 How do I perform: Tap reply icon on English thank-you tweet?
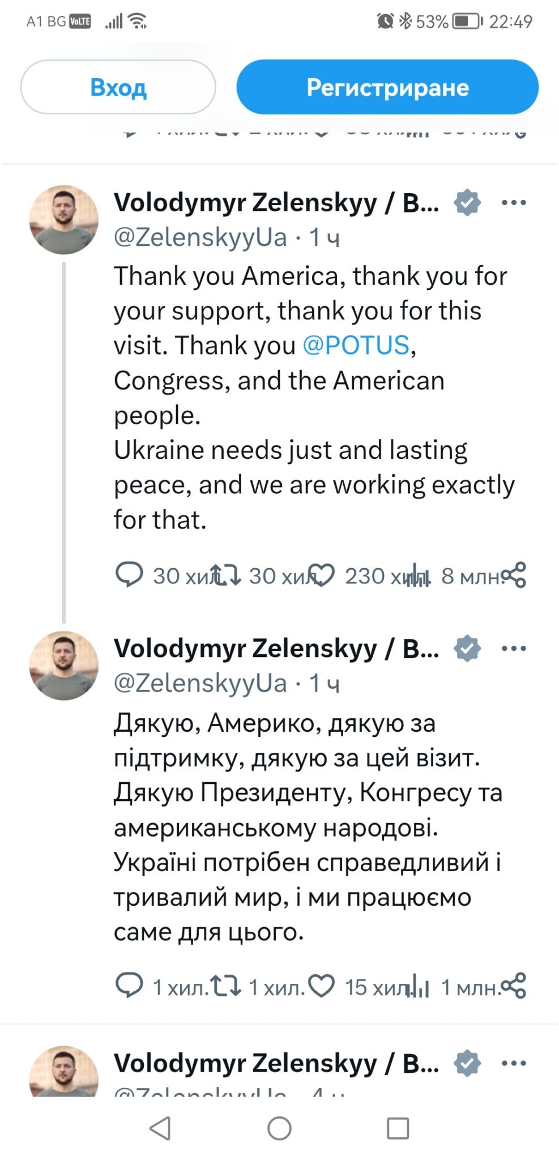click(129, 575)
